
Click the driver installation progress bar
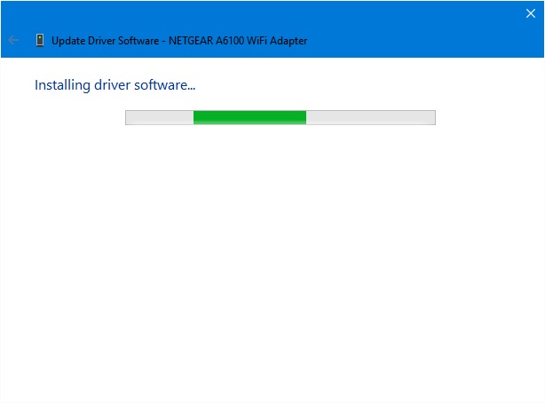click(x=280, y=117)
